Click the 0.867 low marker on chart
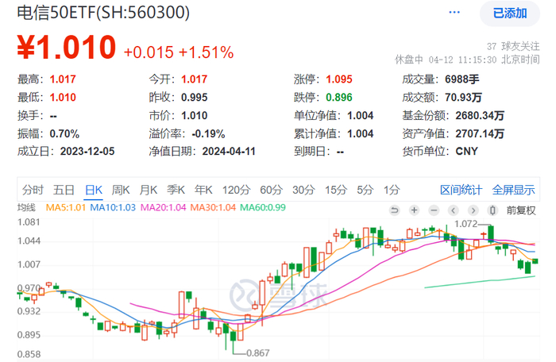Image resolution: width=556 pixels, height=362 pixels. (x=258, y=353)
